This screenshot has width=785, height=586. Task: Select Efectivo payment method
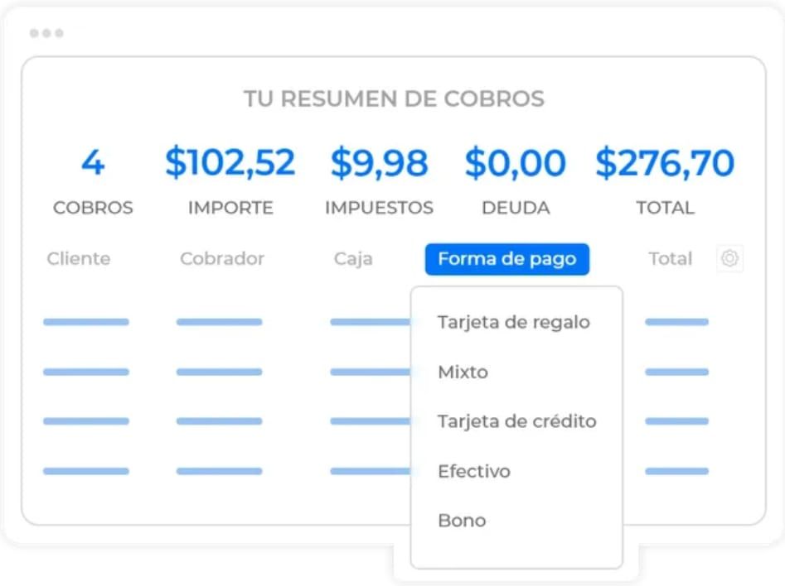pos(473,471)
